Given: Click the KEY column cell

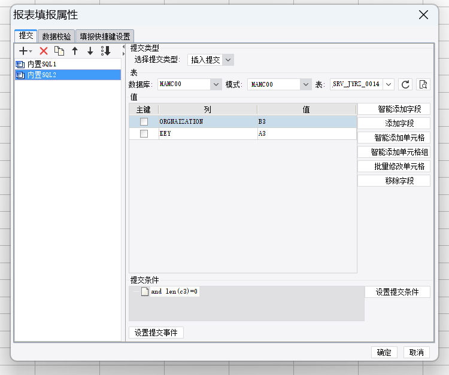Looking at the screenshot, I should [208, 133].
